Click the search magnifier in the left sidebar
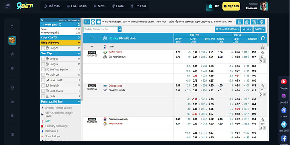Viewport: 290px width, 145px height. (x=12, y=27)
